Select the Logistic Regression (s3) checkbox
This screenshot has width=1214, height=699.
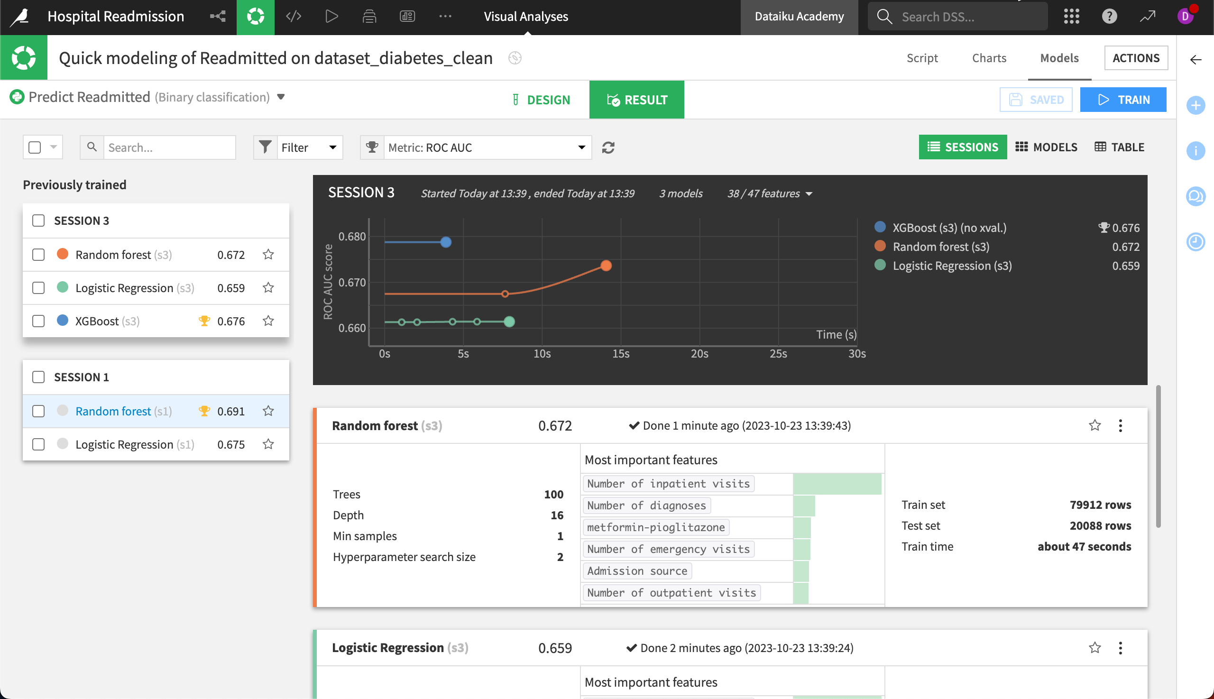click(x=38, y=288)
